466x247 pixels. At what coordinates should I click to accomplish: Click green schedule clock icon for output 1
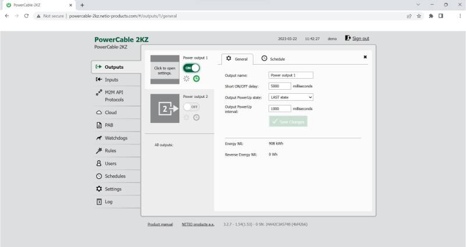196,79
